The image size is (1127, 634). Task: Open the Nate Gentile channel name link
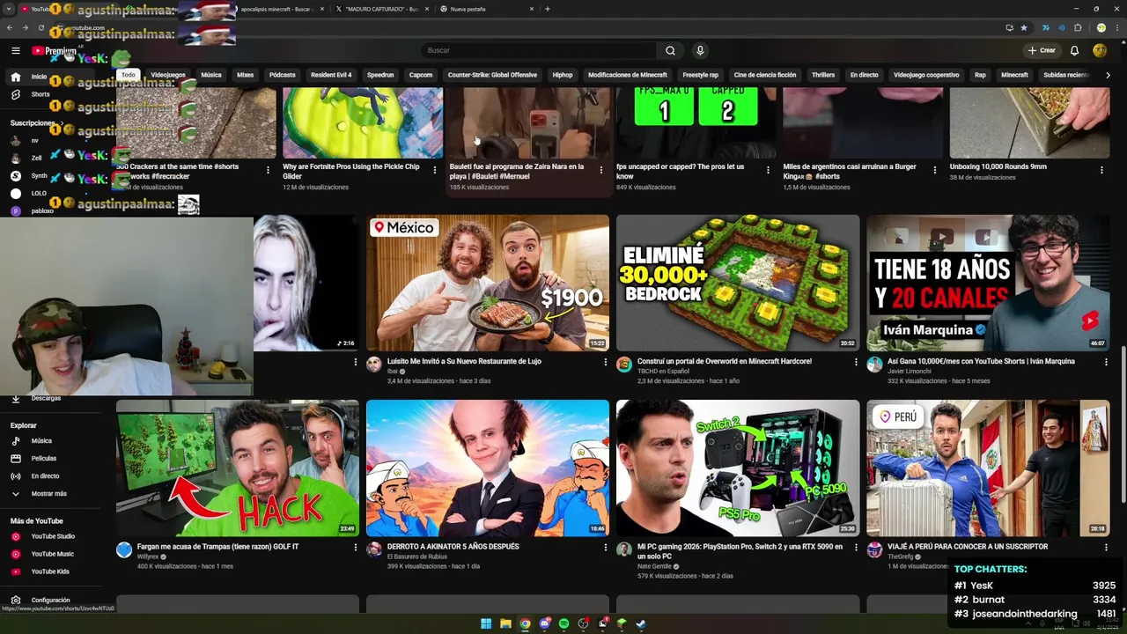654,566
